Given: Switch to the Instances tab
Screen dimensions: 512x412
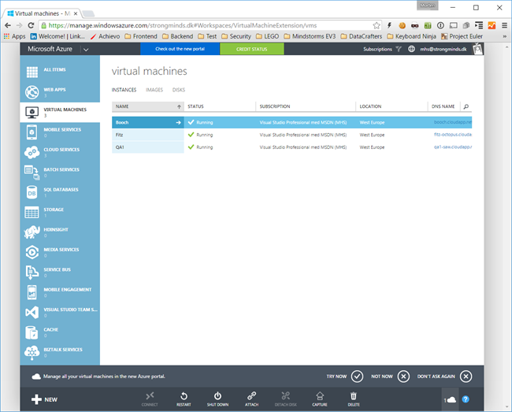Looking at the screenshot, I should pyautogui.click(x=124, y=90).
